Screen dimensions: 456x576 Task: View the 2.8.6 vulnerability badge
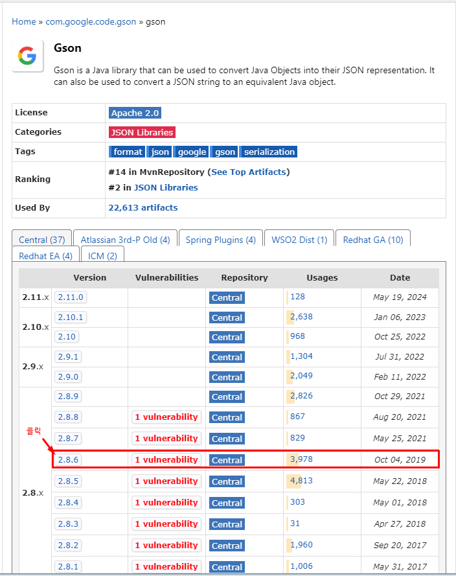click(x=166, y=459)
